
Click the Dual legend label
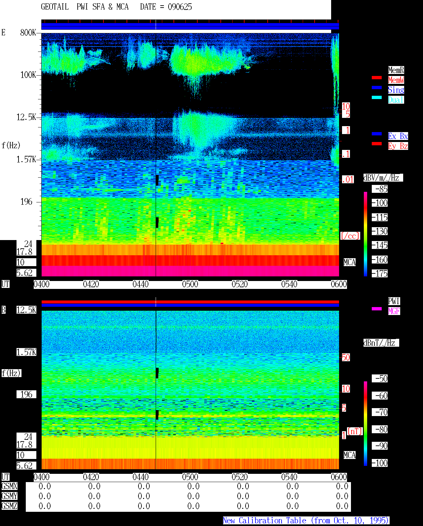396,100
